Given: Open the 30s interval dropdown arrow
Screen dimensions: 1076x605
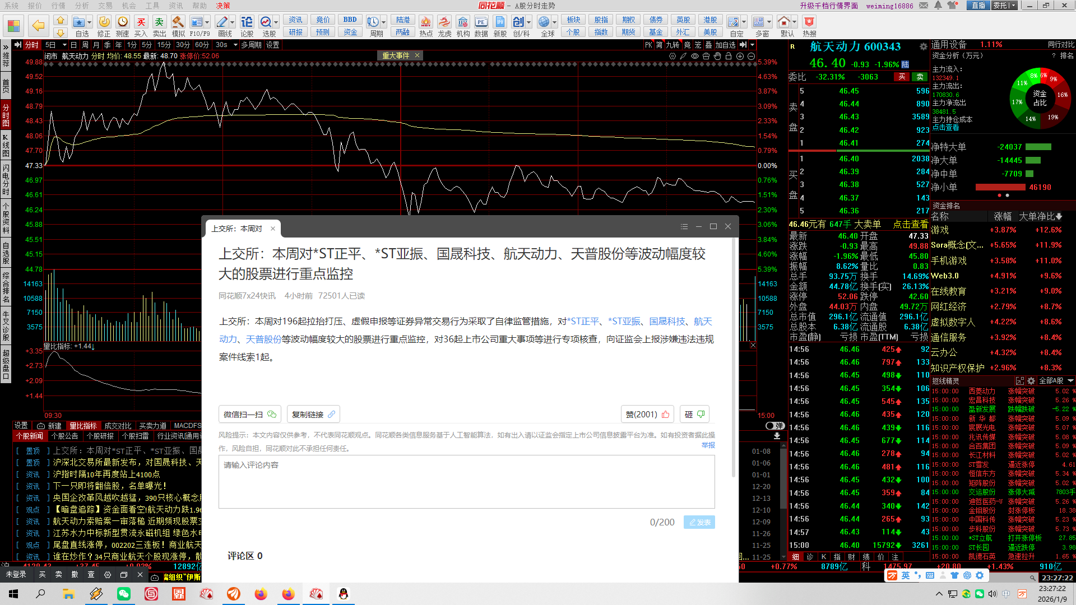Looking at the screenshot, I should [x=235, y=45].
